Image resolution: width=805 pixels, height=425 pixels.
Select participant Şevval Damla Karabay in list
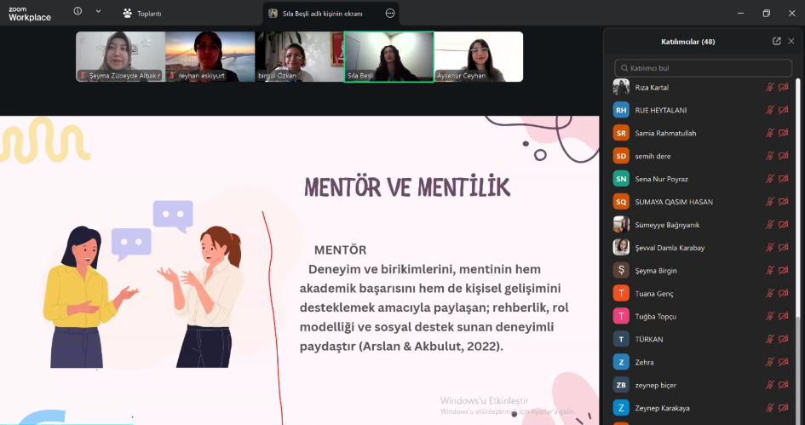tap(701, 247)
